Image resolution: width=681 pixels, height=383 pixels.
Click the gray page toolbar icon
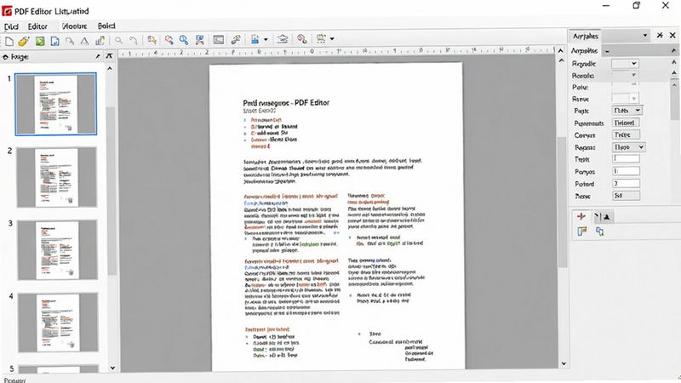[70, 41]
